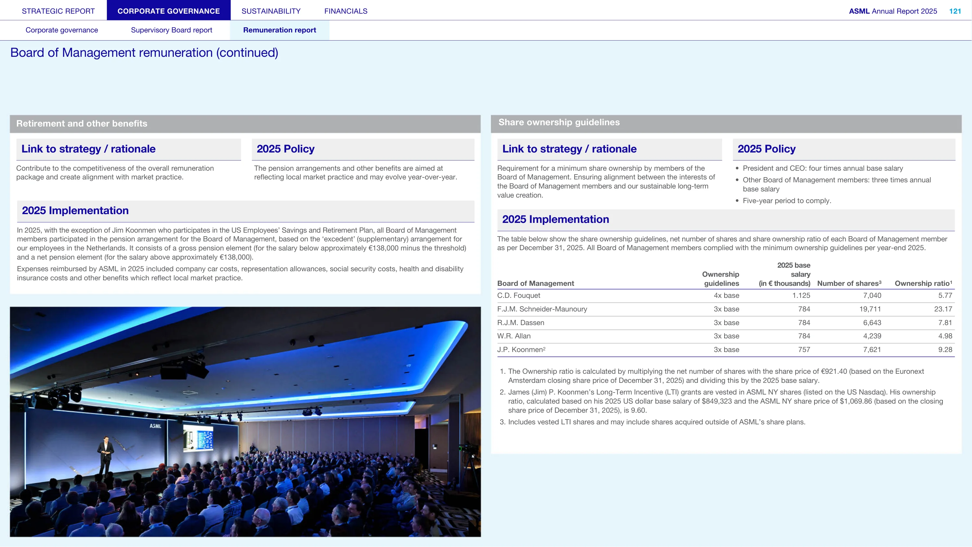Image resolution: width=972 pixels, height=547 pixels.
Task: Click the ASML Annual Report 2025 title
Action: 893,11
